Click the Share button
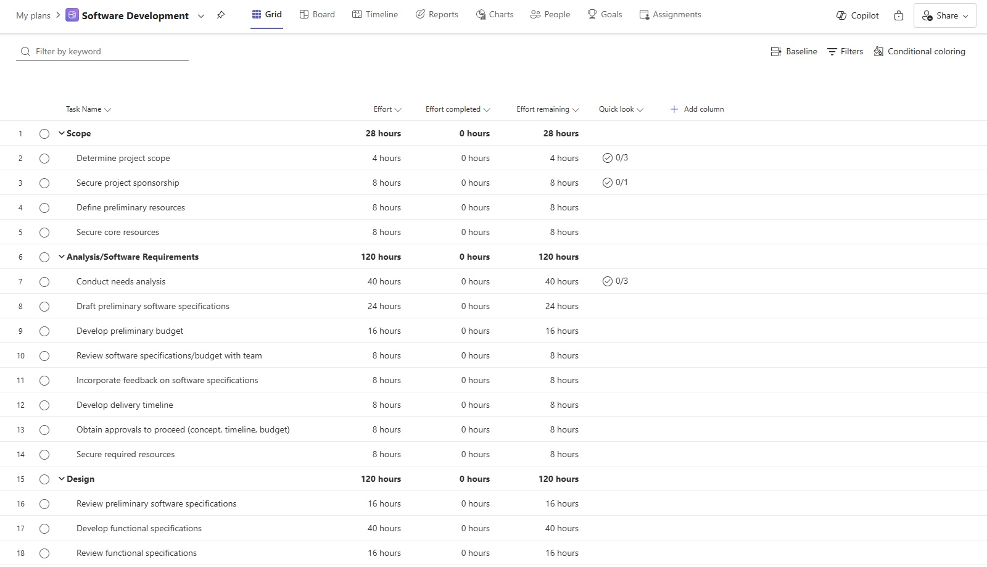Viewport: 987px width, 567px height. pyautogui.click(x=944, y=15)
